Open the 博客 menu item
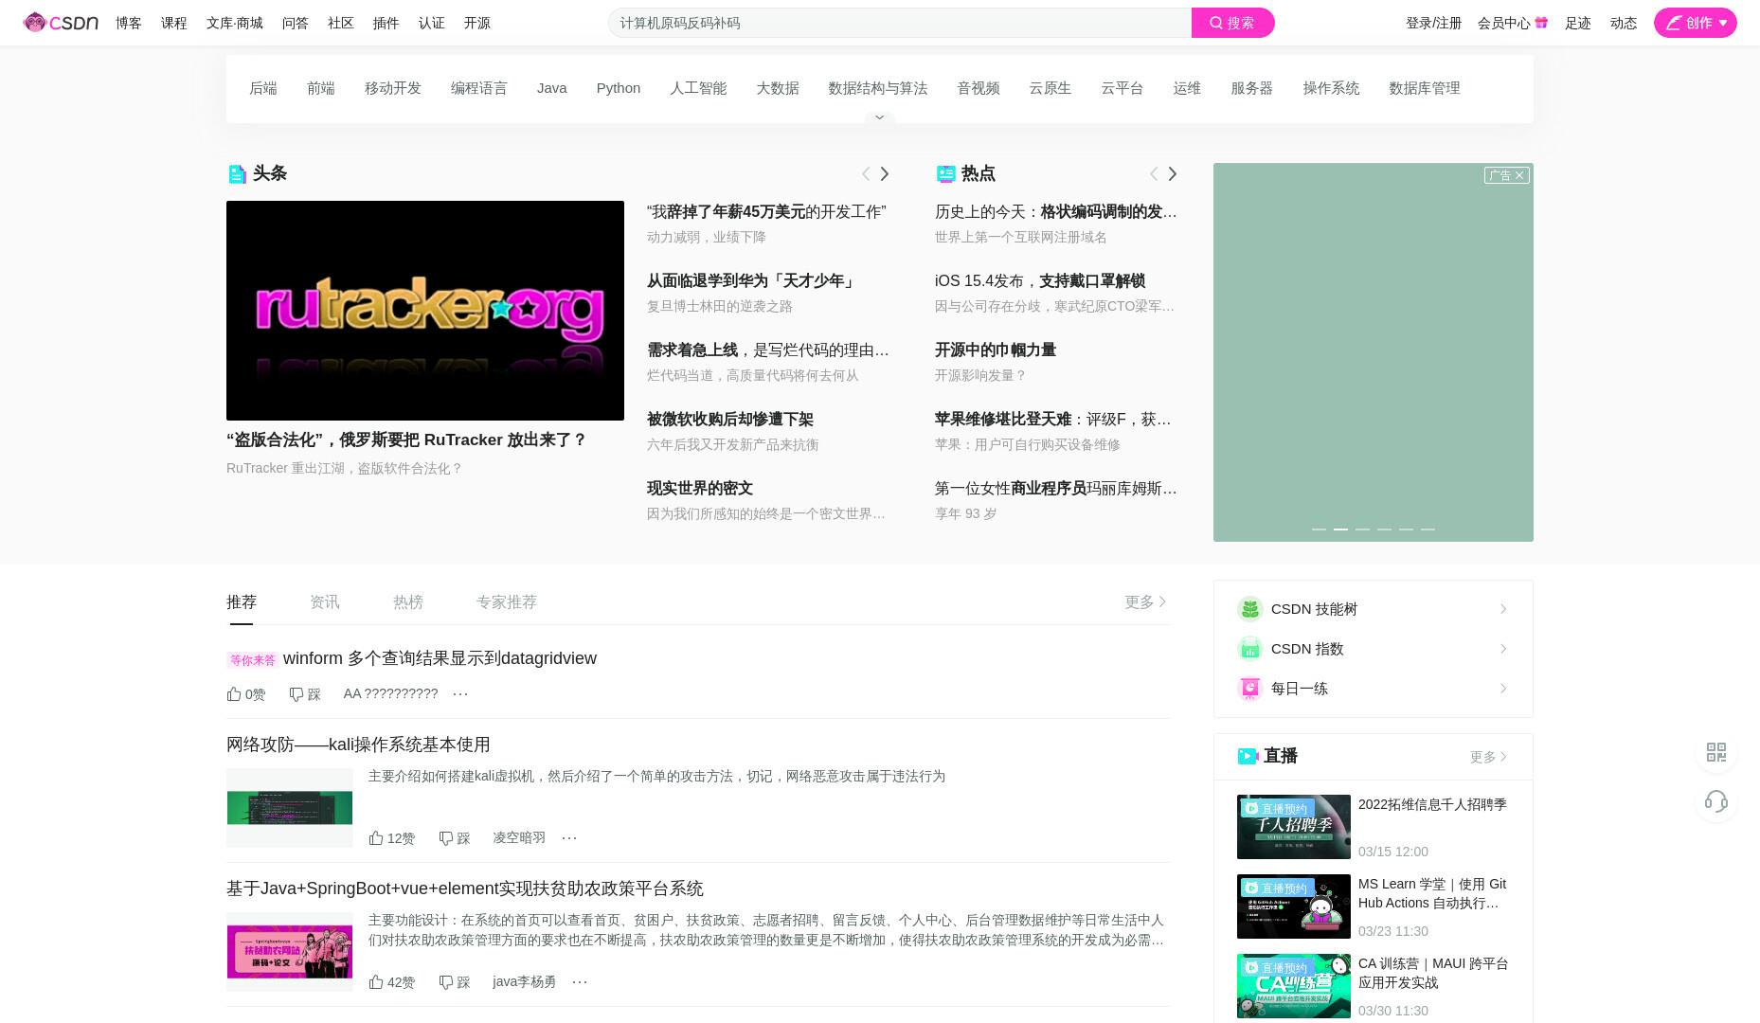Viewport: 1760px width, 1023px height. click(129, 23)
